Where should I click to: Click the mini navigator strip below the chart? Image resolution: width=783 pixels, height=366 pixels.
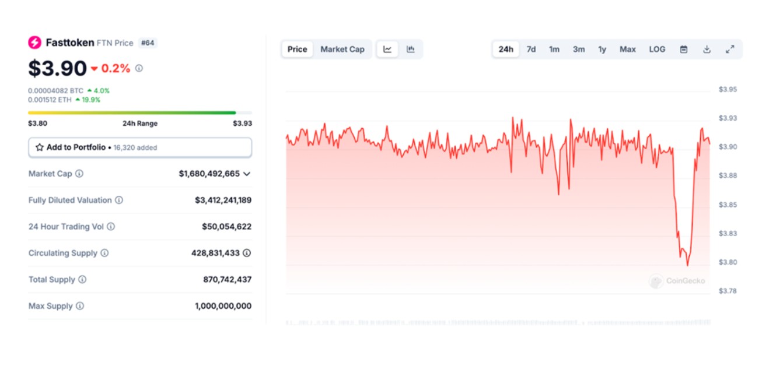[x=498, y=322]
